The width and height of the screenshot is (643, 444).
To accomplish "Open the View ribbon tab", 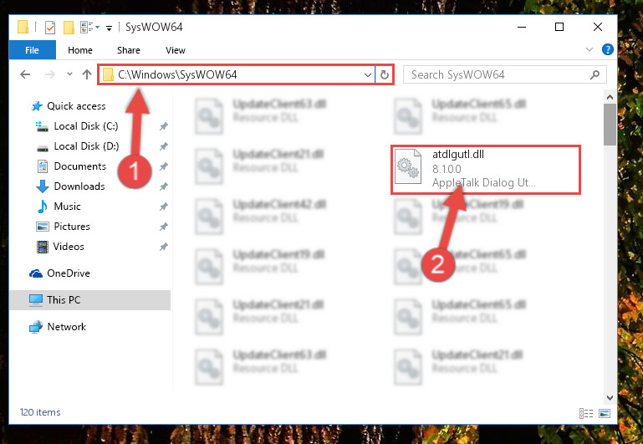I will click(x=175, y=50).
